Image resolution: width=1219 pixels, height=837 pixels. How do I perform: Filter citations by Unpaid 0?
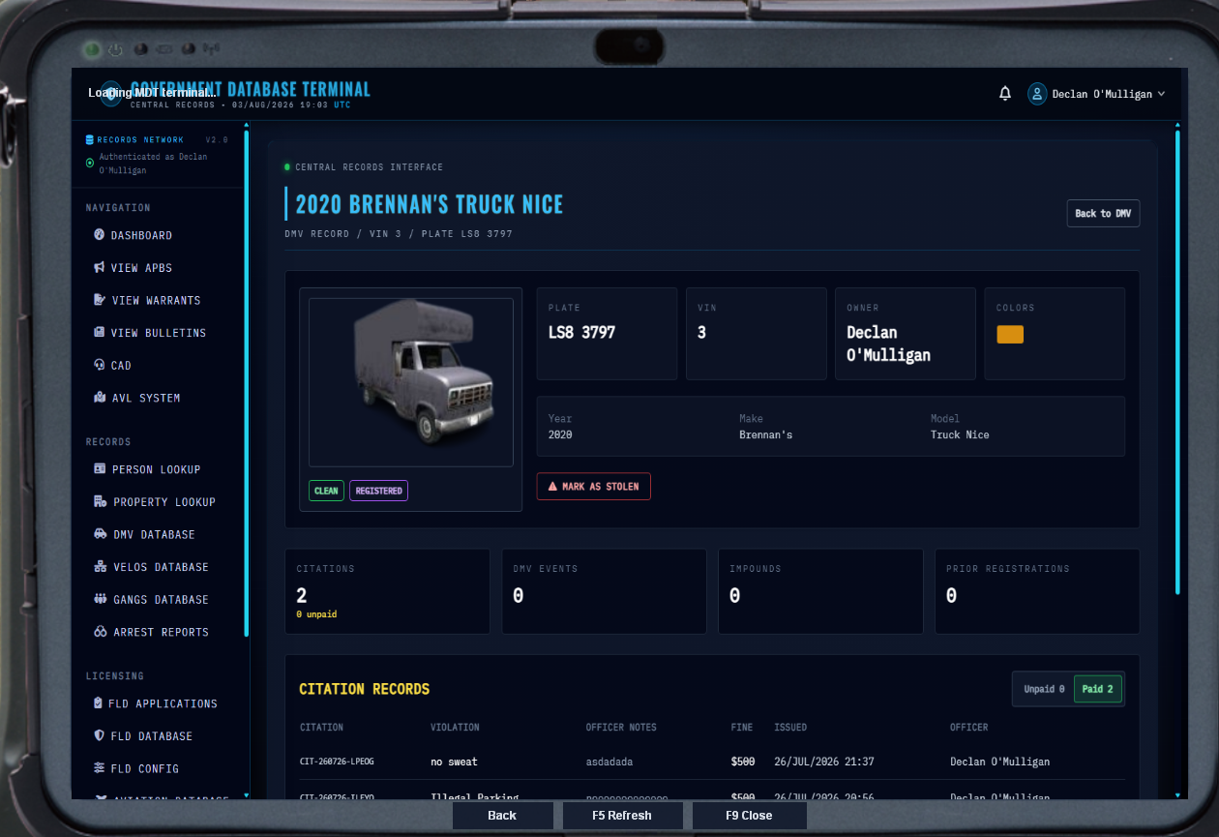[x=1044, y=689]
